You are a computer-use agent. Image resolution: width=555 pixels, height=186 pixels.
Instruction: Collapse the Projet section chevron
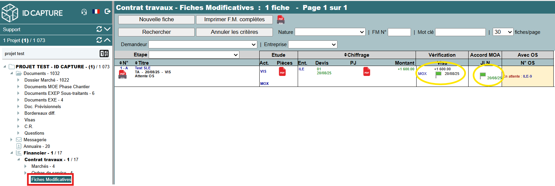coord(107,40)
